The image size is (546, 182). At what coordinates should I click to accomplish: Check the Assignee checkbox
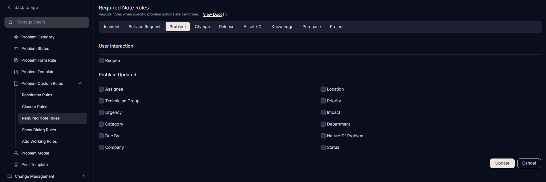(101, 89)
